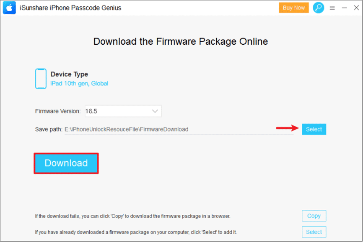
Task: Click Copy to copy firmware link
Action: (x=314, y=216)
